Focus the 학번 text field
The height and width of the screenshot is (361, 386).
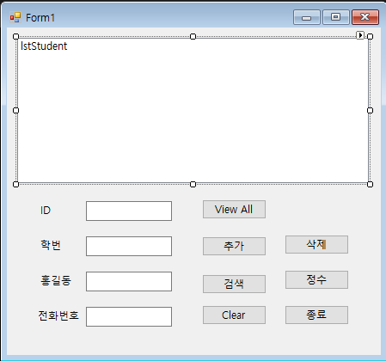tap(129, 246)
